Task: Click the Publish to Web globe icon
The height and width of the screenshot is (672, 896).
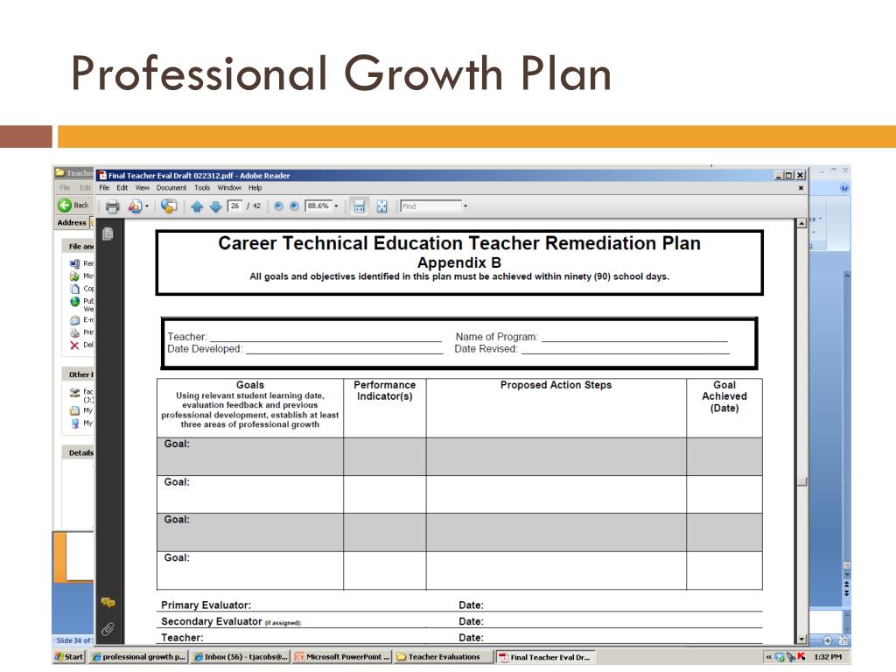Action: 75,301
